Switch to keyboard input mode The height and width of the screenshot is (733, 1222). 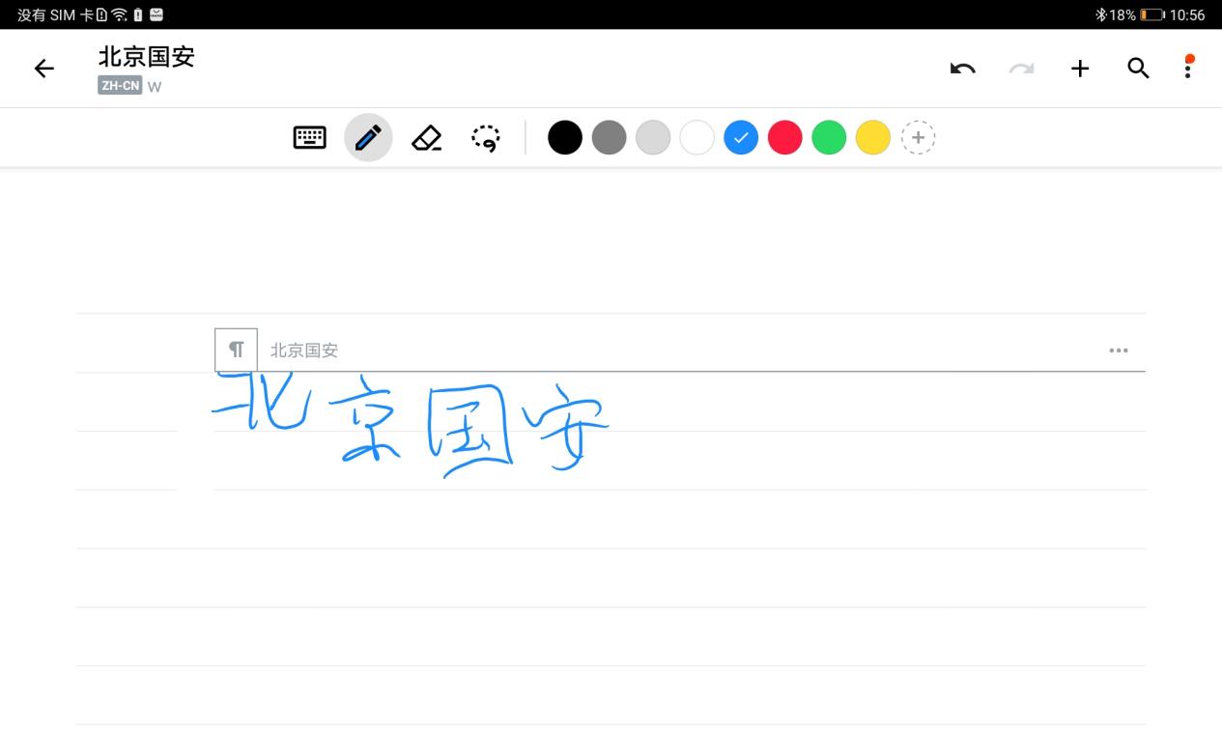[x=309, y=138]
